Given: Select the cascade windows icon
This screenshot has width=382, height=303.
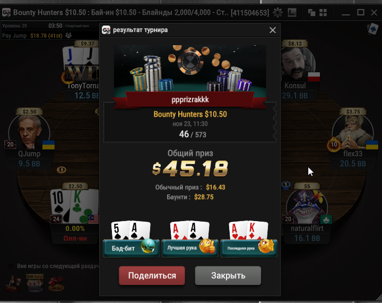Looking at the screenshot, I should click(x=312, y=13).
